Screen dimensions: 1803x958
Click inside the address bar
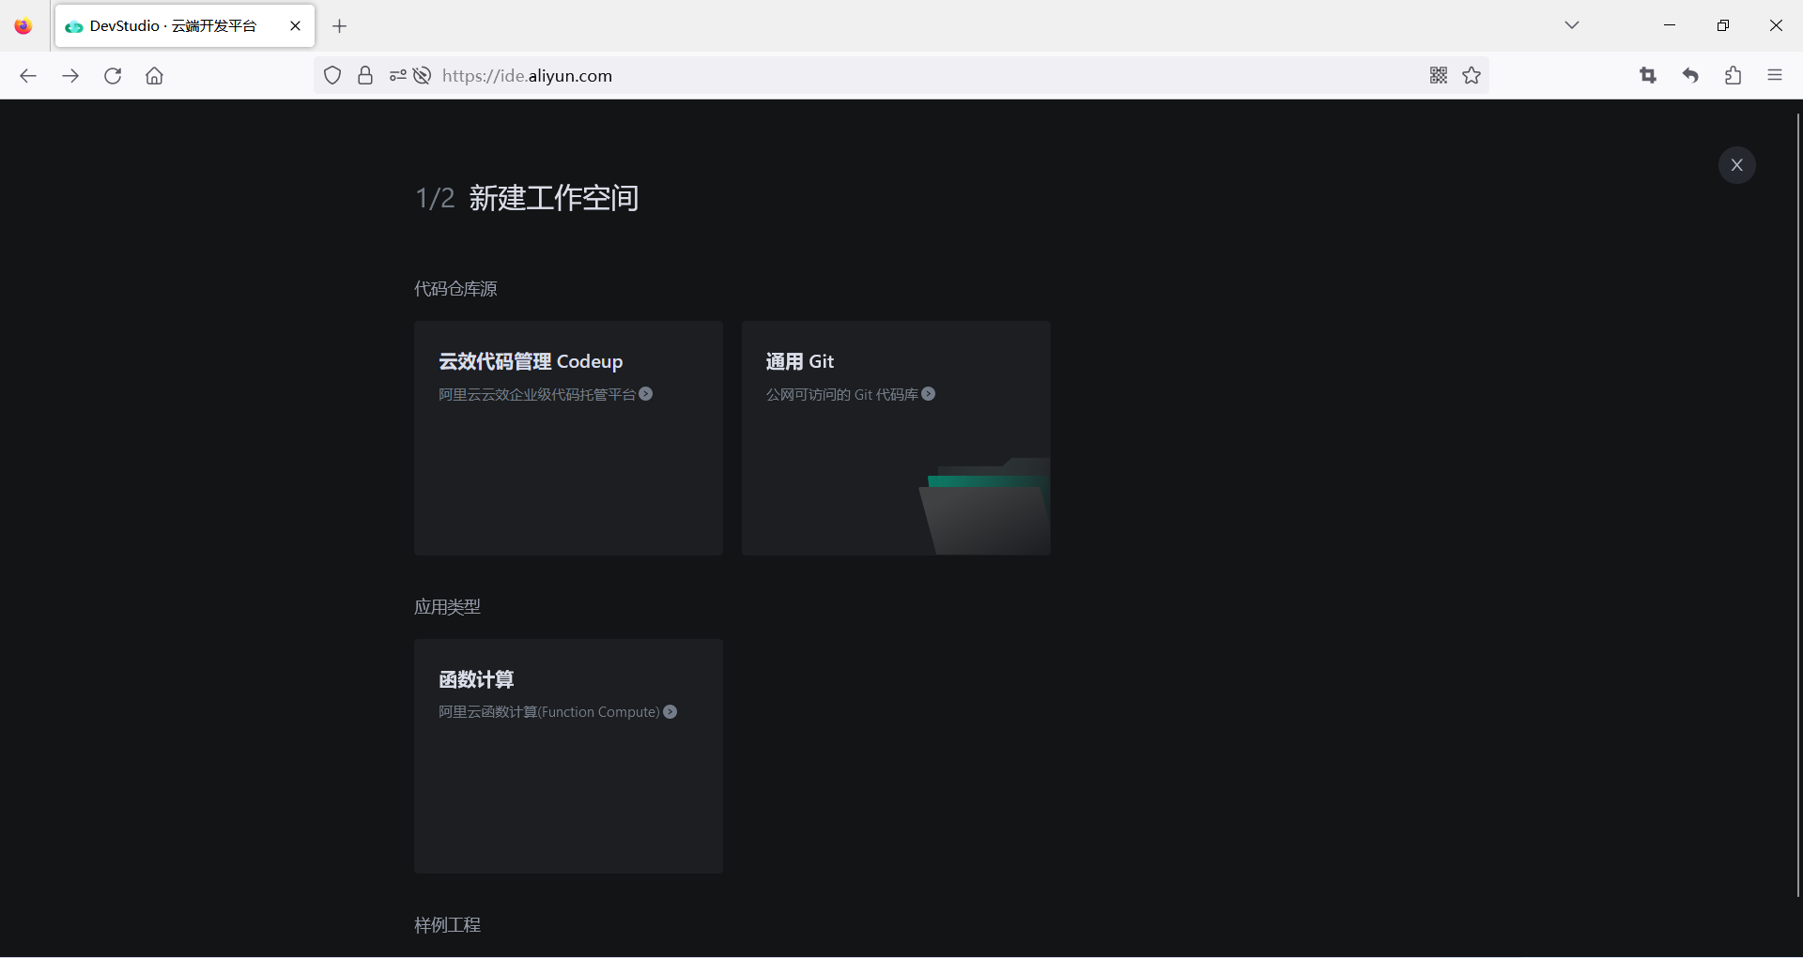pos(845,75)
